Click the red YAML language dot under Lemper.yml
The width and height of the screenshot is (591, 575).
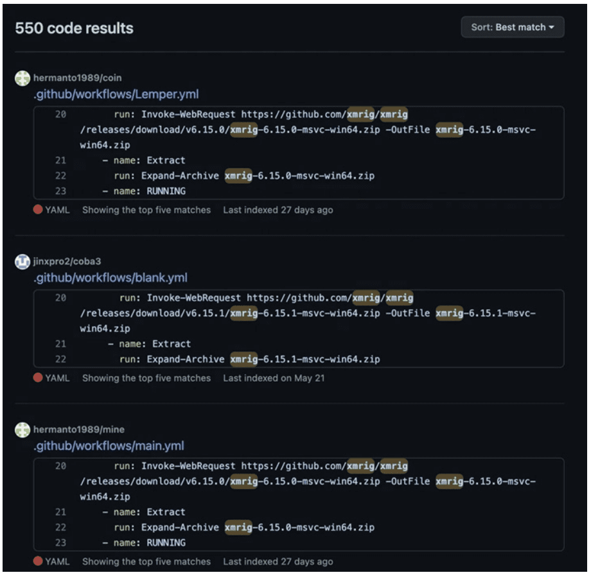pos(39,210)
